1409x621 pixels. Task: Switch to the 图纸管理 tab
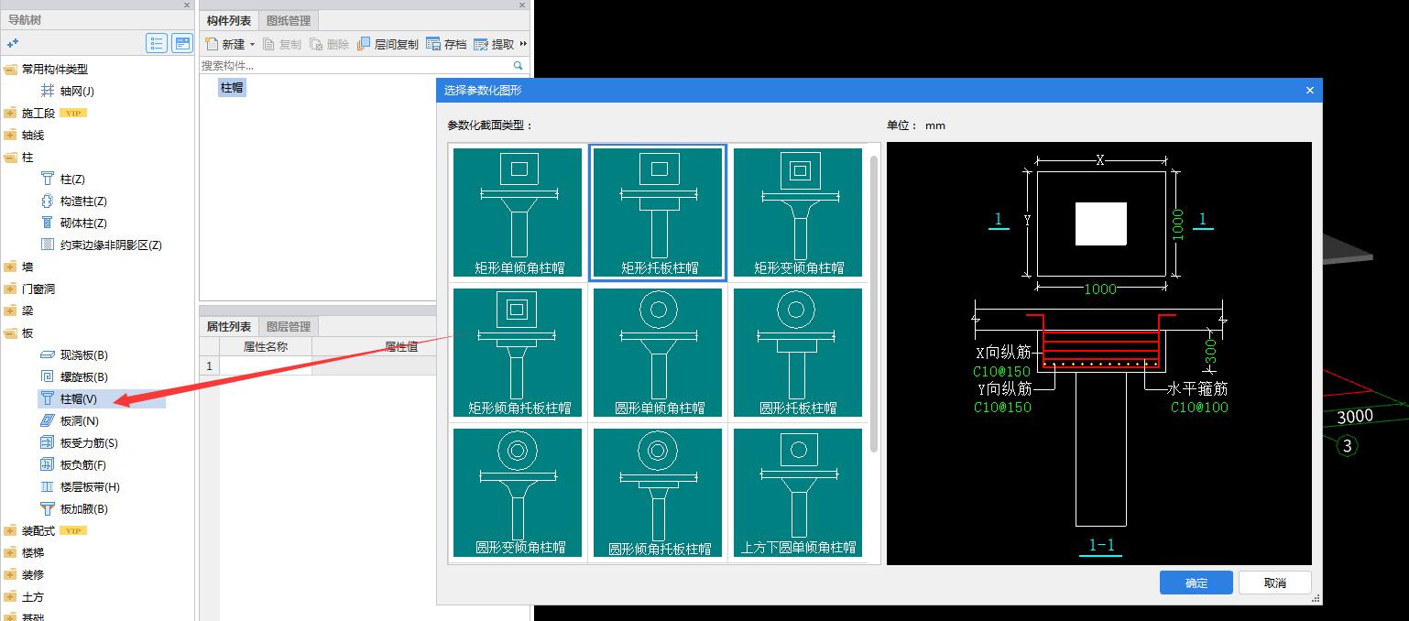[x=289, y=20]
